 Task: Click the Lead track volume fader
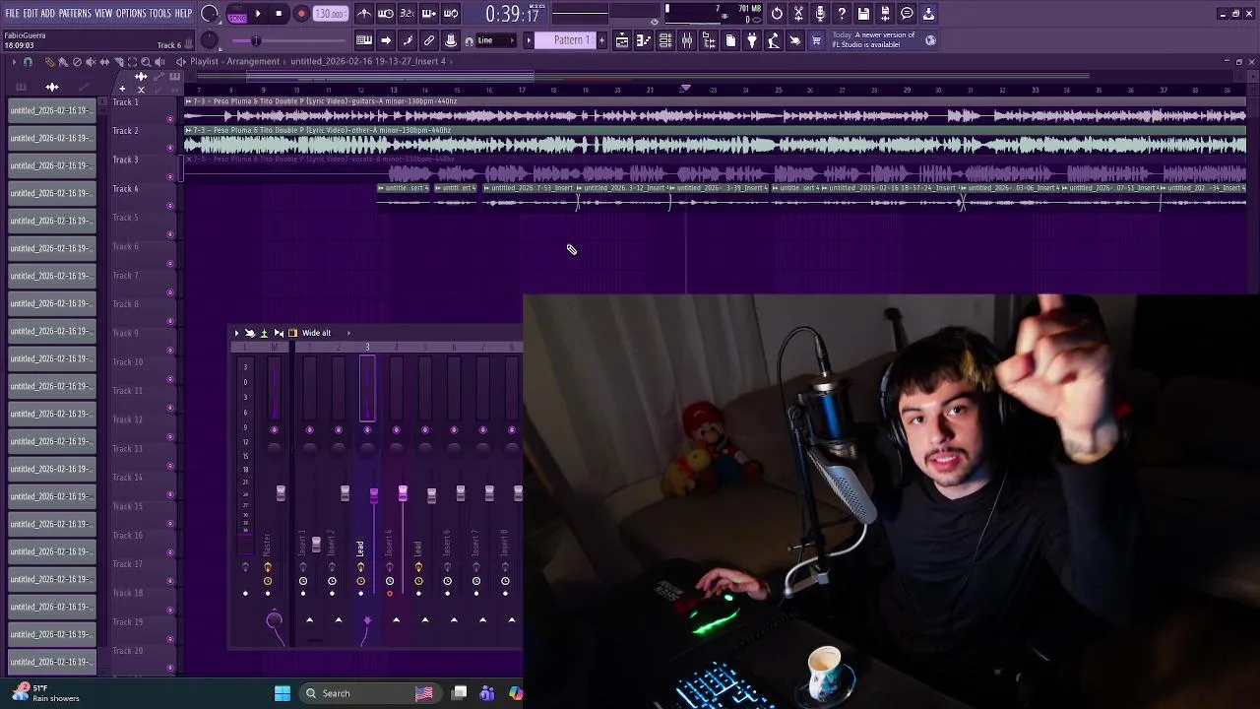point(373,495)
